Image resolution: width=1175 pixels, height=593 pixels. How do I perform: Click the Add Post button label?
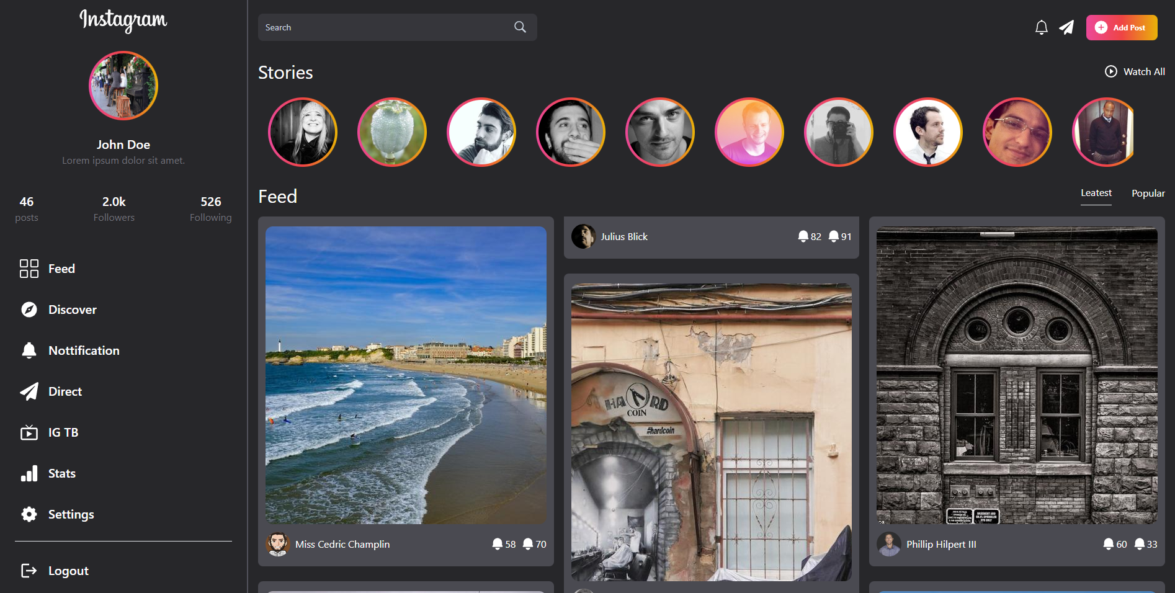pyautogui.click(x=1129, y=27)
